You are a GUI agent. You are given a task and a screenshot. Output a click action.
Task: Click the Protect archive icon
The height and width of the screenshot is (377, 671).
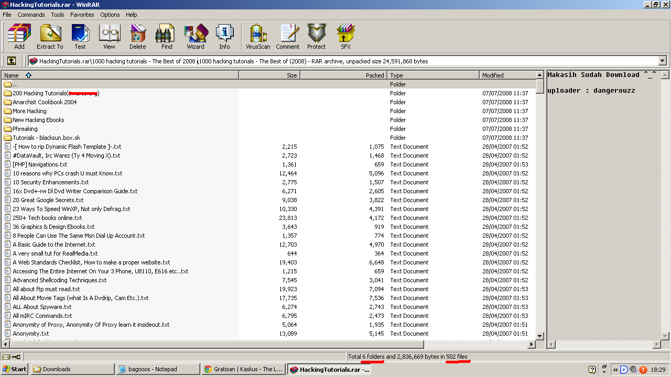click(x=317, y=37)
